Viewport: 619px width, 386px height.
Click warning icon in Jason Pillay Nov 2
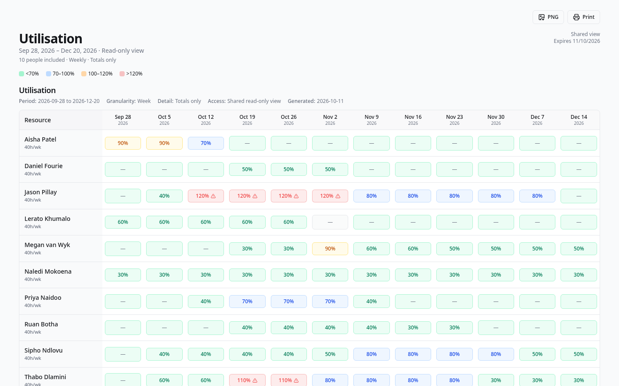[338, 196]
